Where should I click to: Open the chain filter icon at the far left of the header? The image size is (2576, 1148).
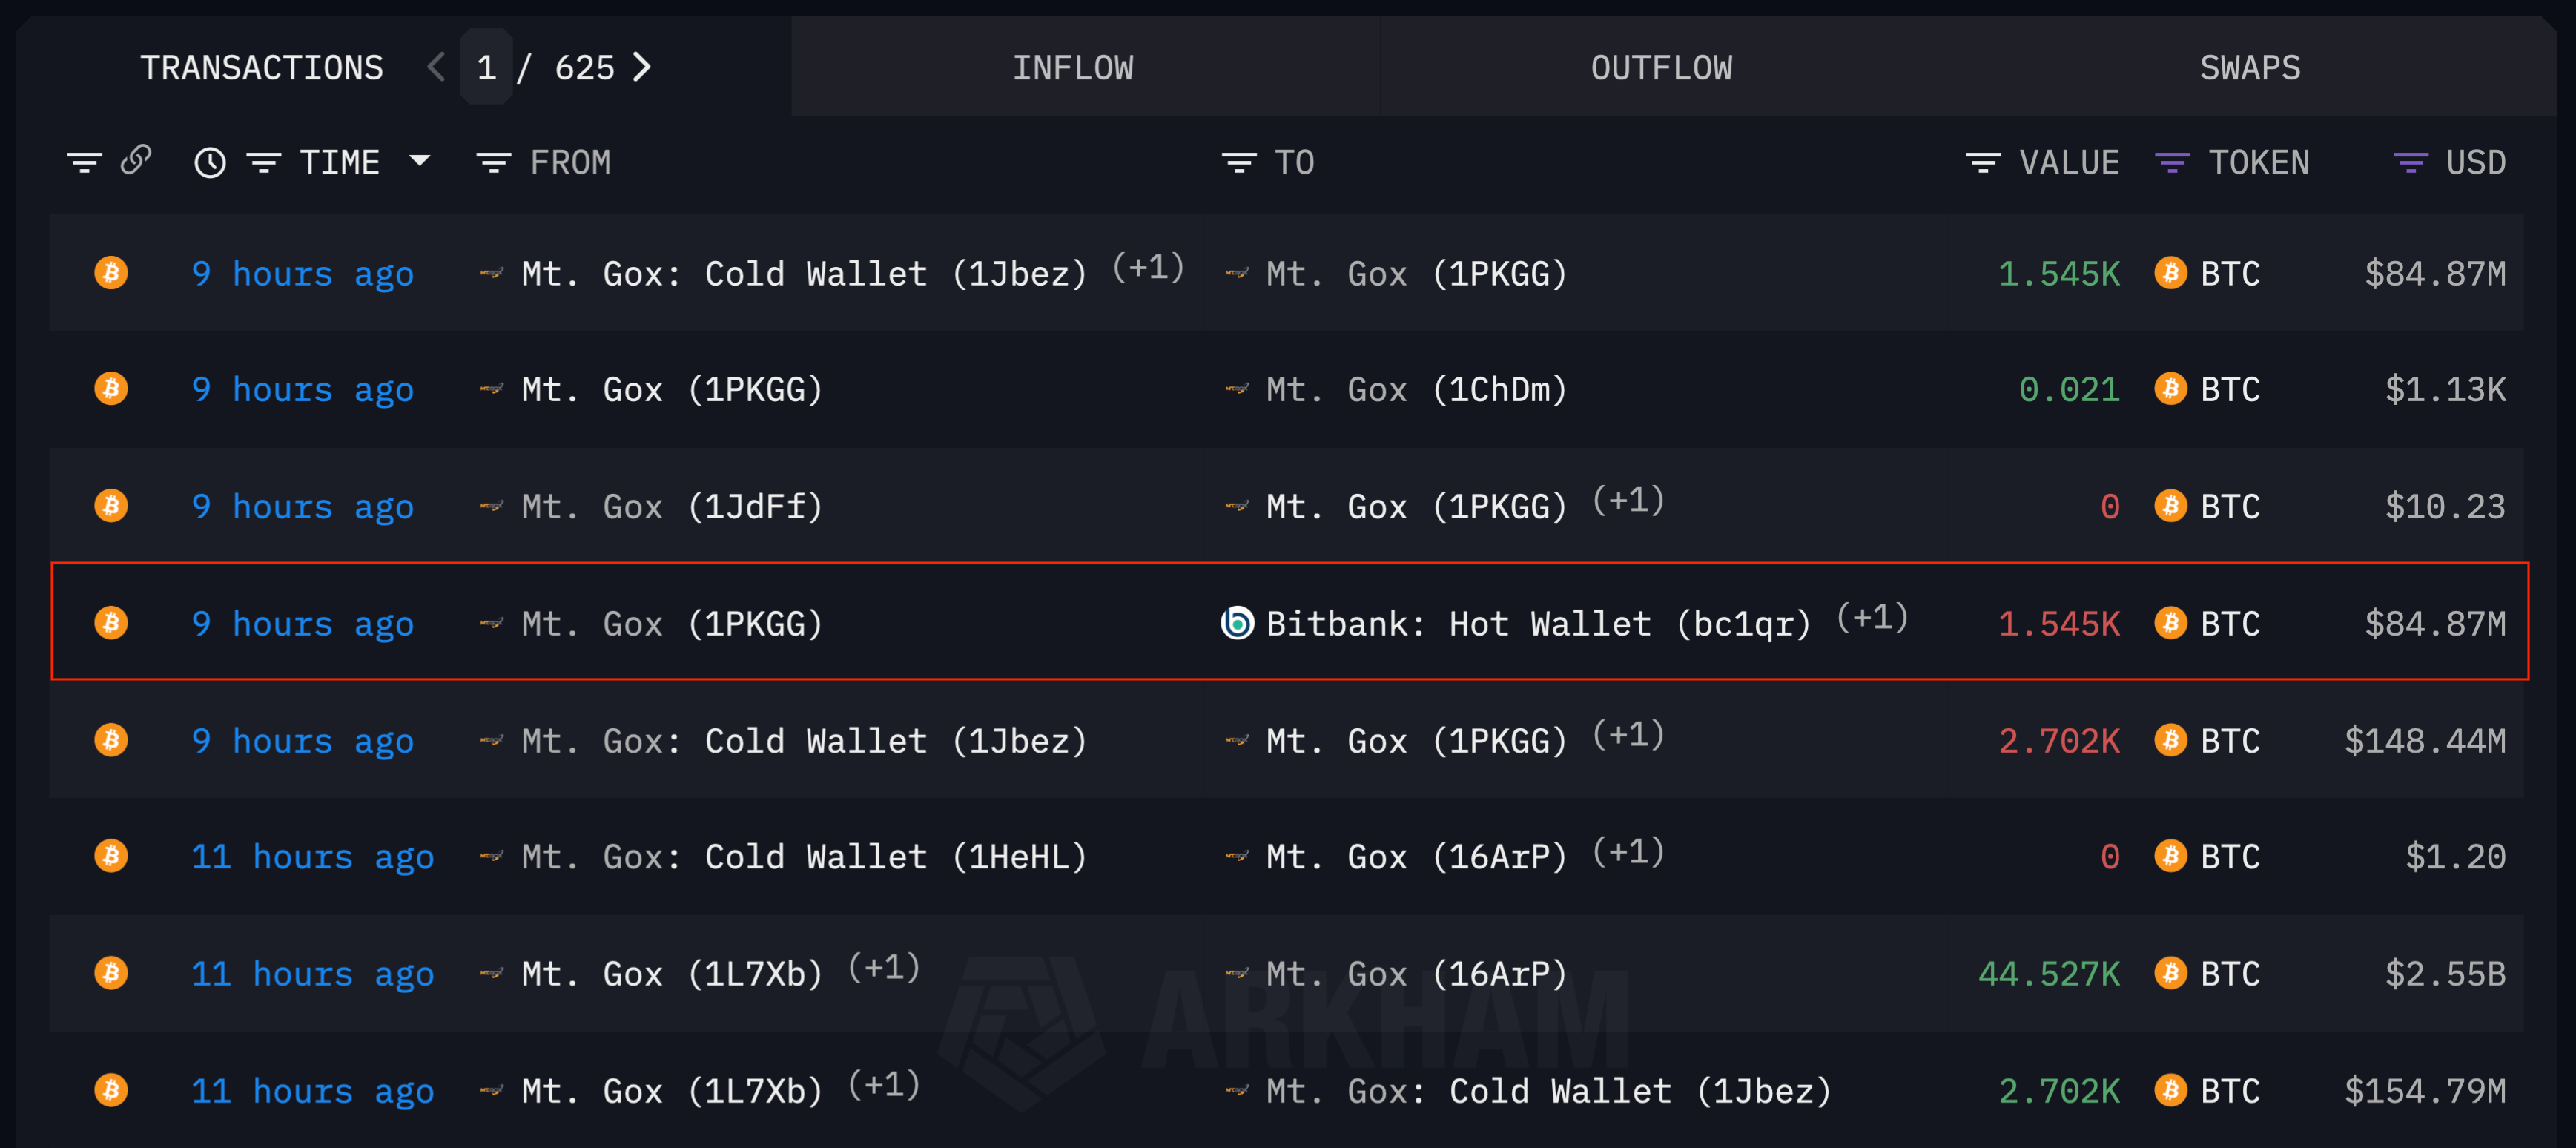[84, 162]
